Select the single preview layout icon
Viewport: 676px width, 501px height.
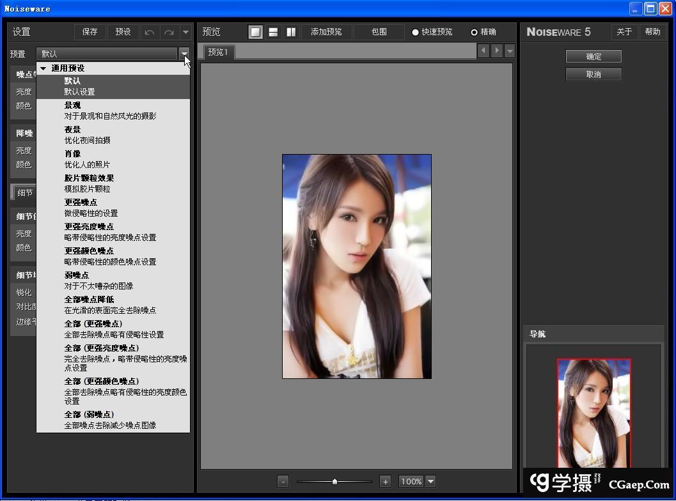coord(255,31)
